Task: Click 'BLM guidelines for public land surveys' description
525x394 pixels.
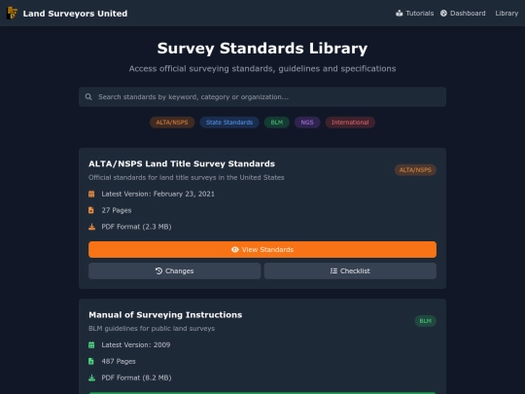Action: (x=152, y=329)
